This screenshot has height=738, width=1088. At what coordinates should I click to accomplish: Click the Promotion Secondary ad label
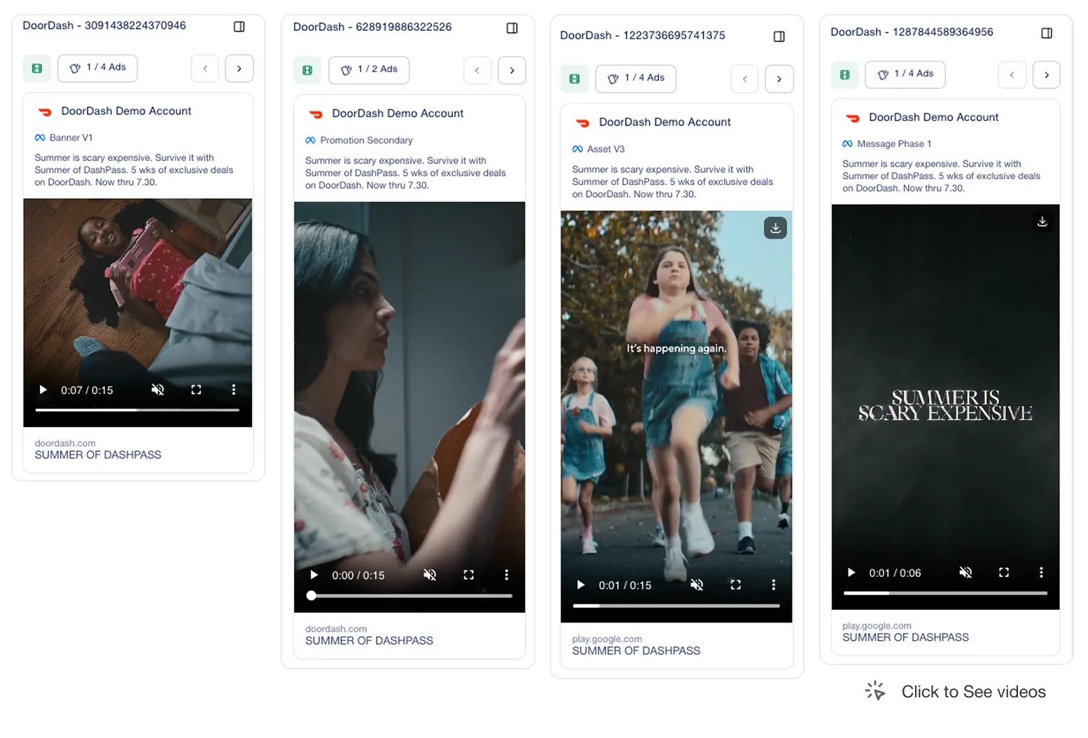(x=366, y=141)
